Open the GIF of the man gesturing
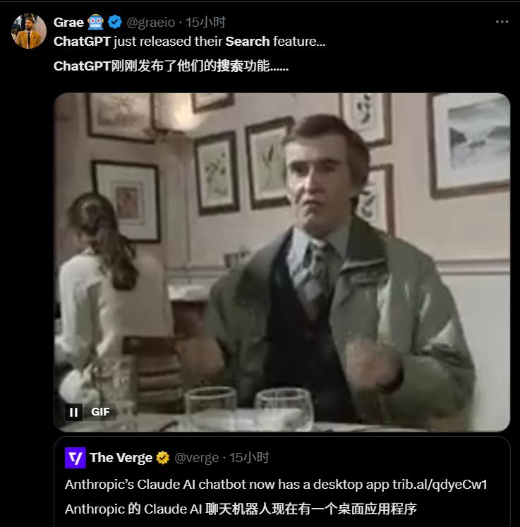 tap(282, 262)
